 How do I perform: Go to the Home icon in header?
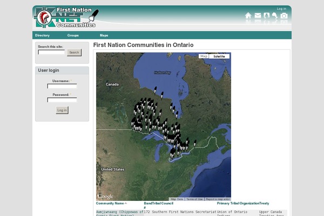(x=248, y=16)
